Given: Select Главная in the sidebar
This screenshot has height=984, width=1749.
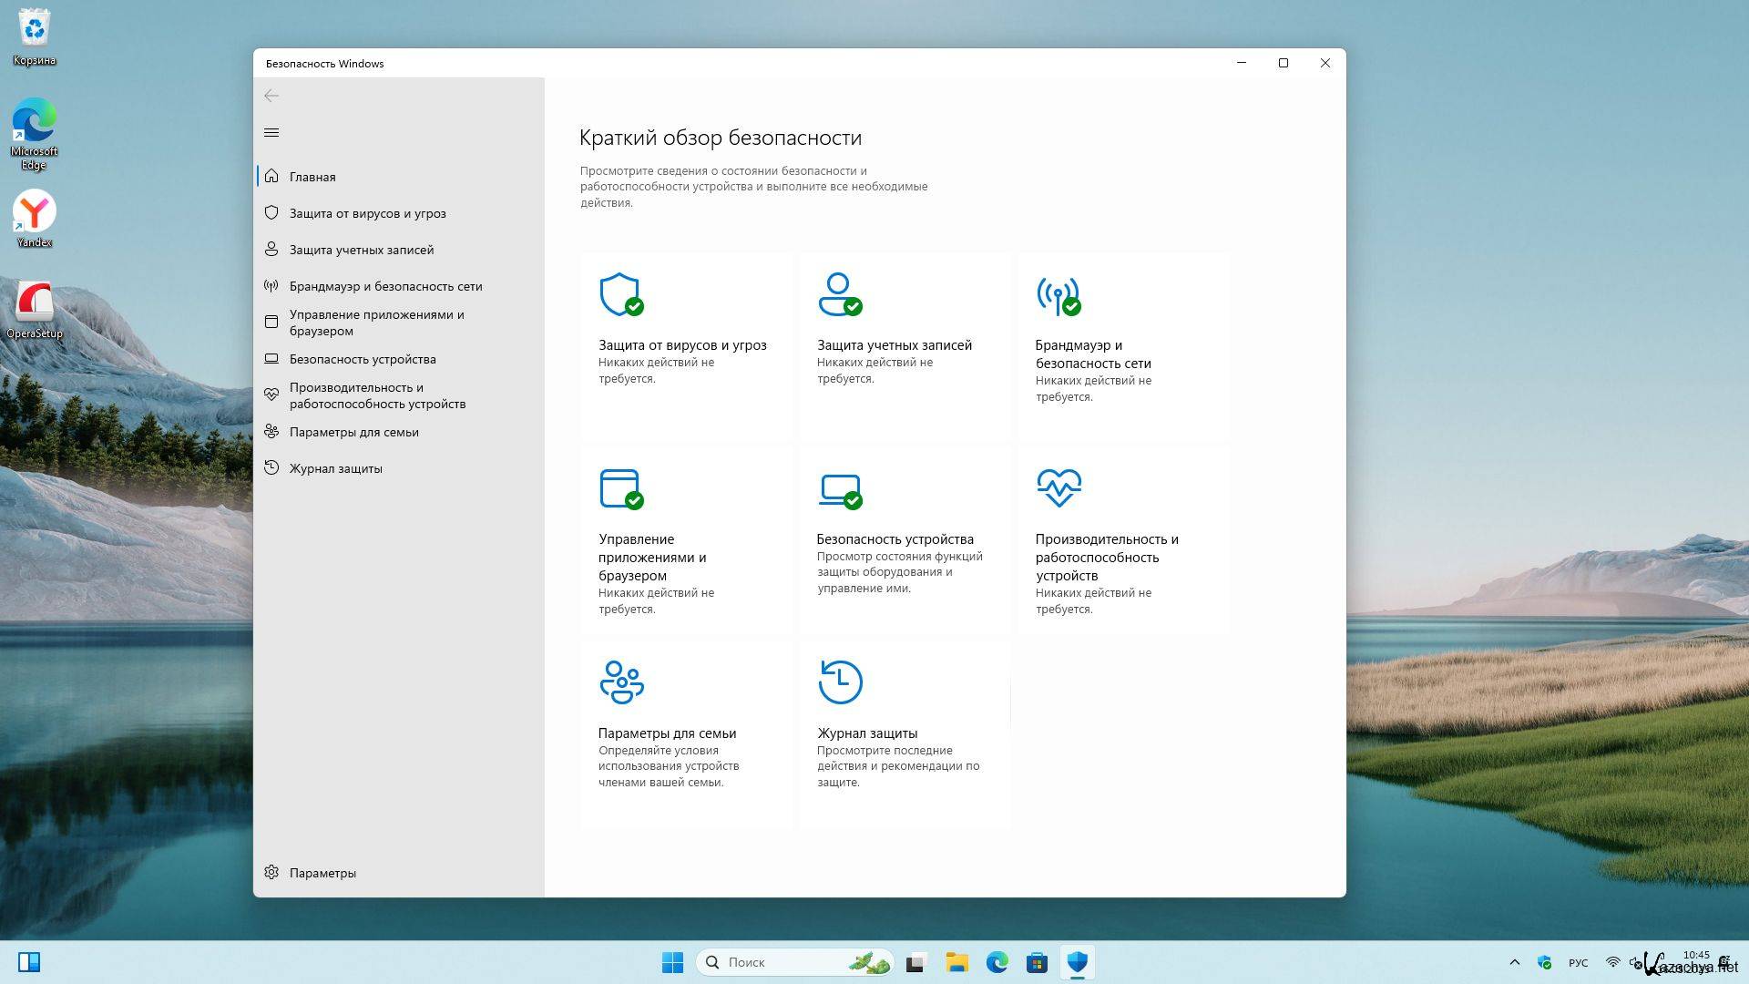Looking at the screenshot, I should point(312,177).
